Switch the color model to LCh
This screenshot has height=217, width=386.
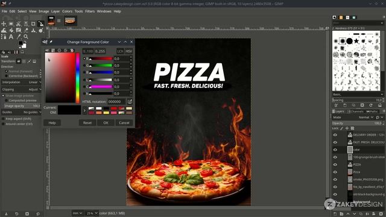[x=120, y=51]
